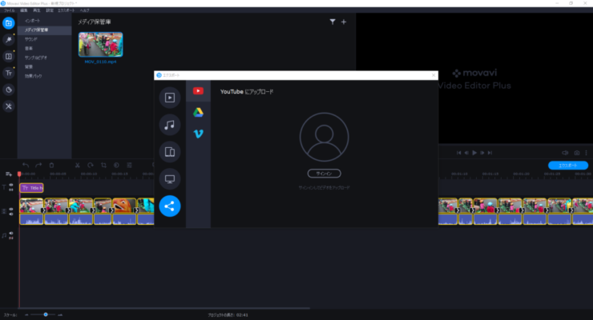Screen dimensions: 593x320
Task: Click the timeline scale slider handle
Action: click(46, 314)
